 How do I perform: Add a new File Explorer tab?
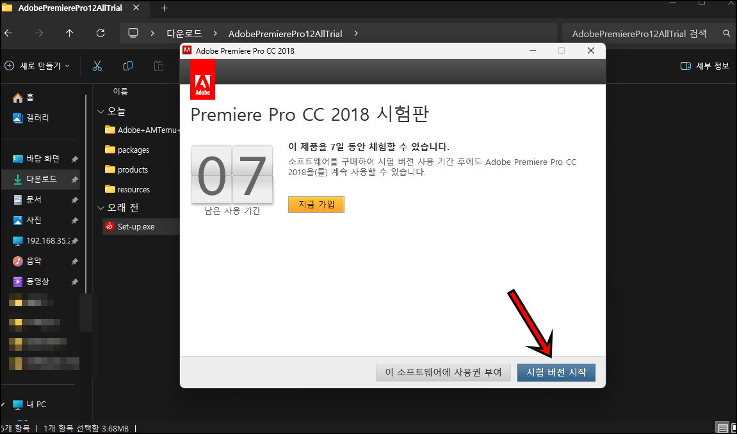click(x=164, y=8)
